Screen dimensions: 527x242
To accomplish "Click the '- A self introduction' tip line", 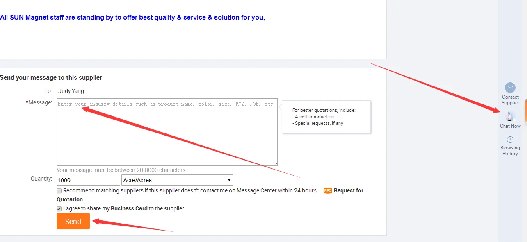I will click(313, 117).
